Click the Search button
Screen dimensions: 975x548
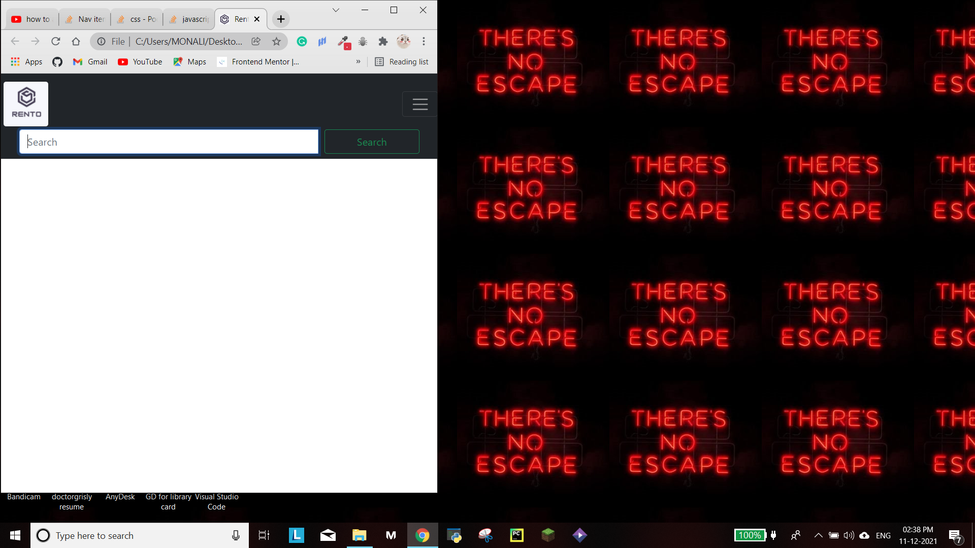coord(372,141)
